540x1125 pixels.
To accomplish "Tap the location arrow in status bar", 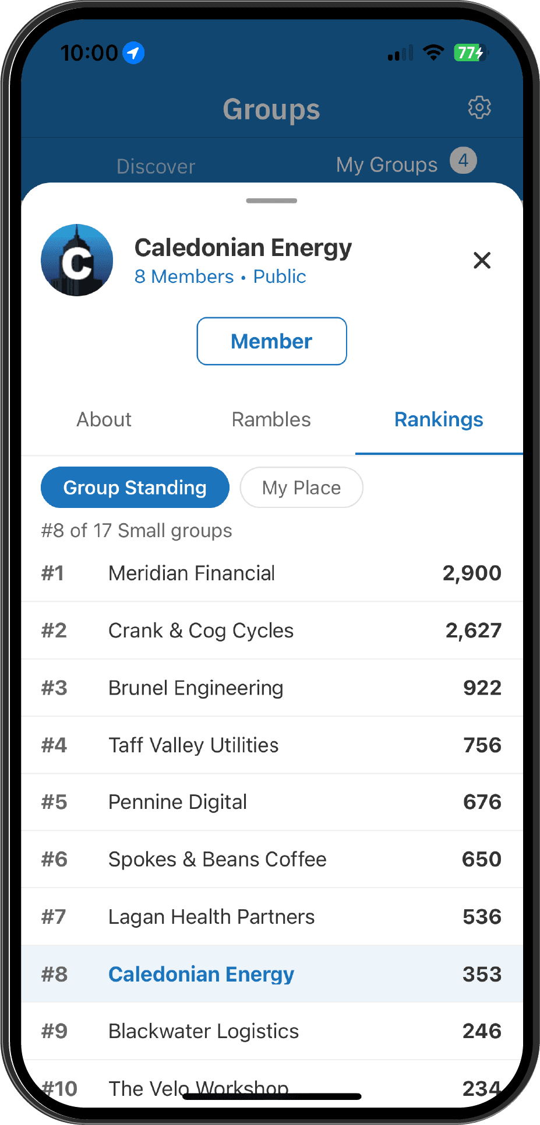I will point(133,53).
